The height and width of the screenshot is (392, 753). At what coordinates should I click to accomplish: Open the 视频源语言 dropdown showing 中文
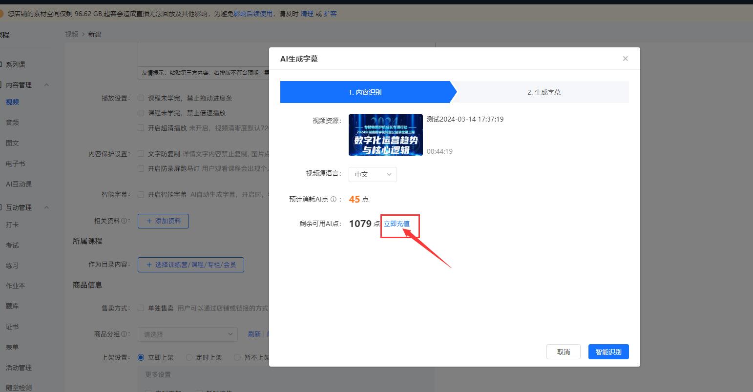click(373, 174)
